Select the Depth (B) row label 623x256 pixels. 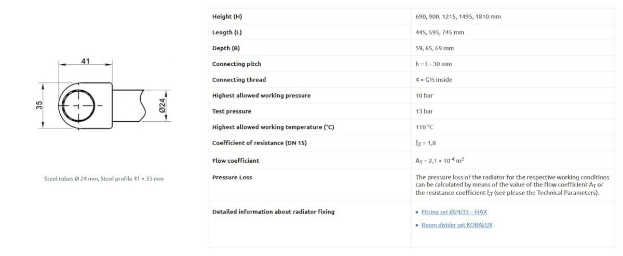click(226, 48)
